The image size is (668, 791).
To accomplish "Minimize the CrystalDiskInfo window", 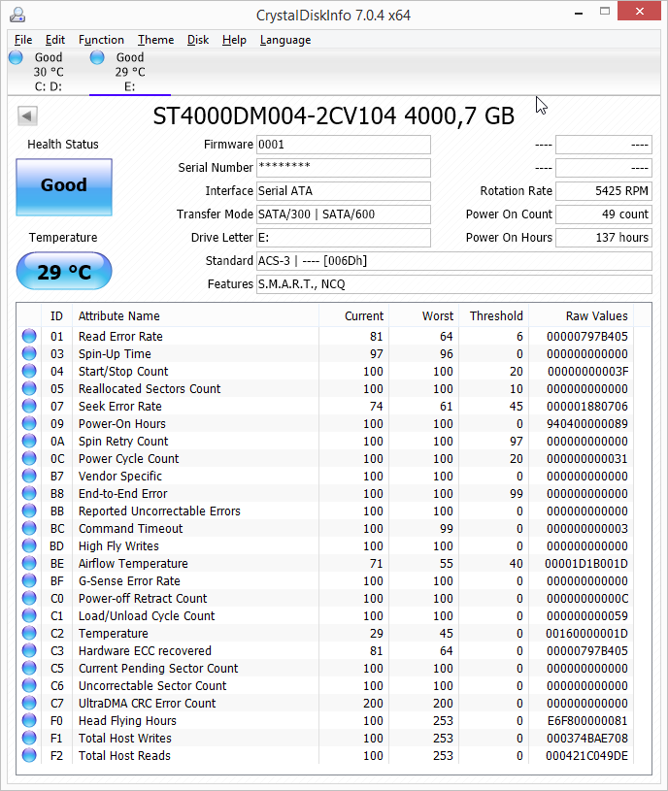I will tap(579, 12).
